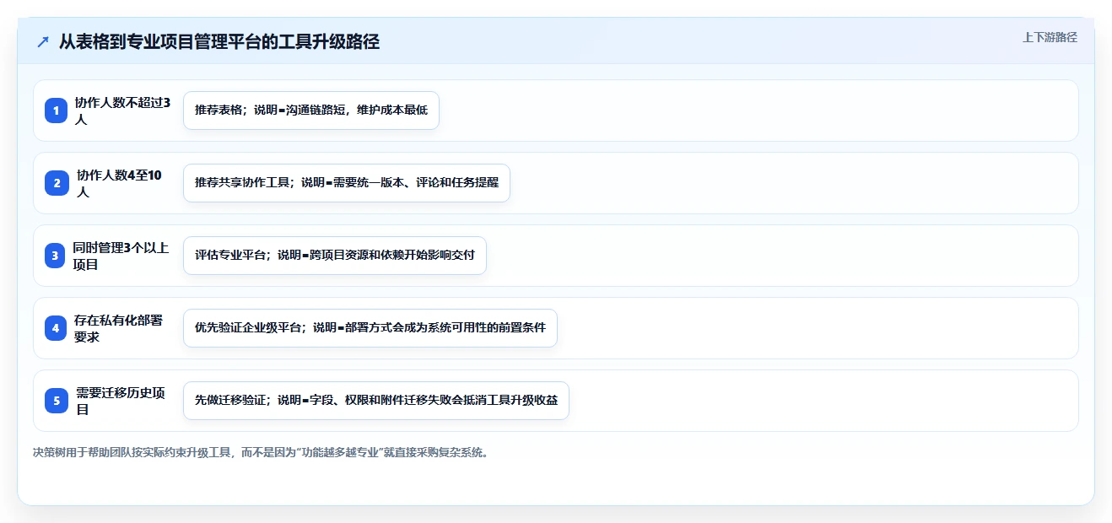Select condition 协作人数4至10人
The height and width of the screenshot is (523, 1112).
pos(120,183)
